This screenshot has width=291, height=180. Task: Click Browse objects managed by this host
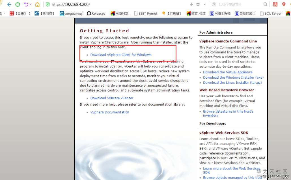[x=232, y=177]
